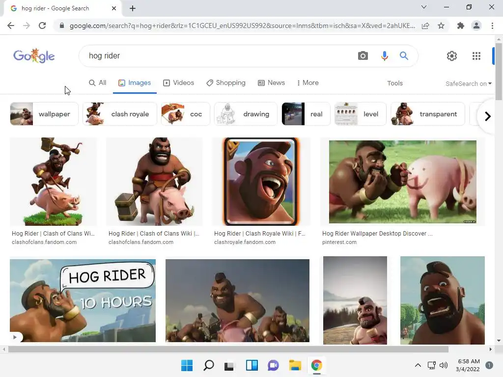The image size is (503, 377).
Task: Filter by the real suggestion chip
Action: coord(306,114)
